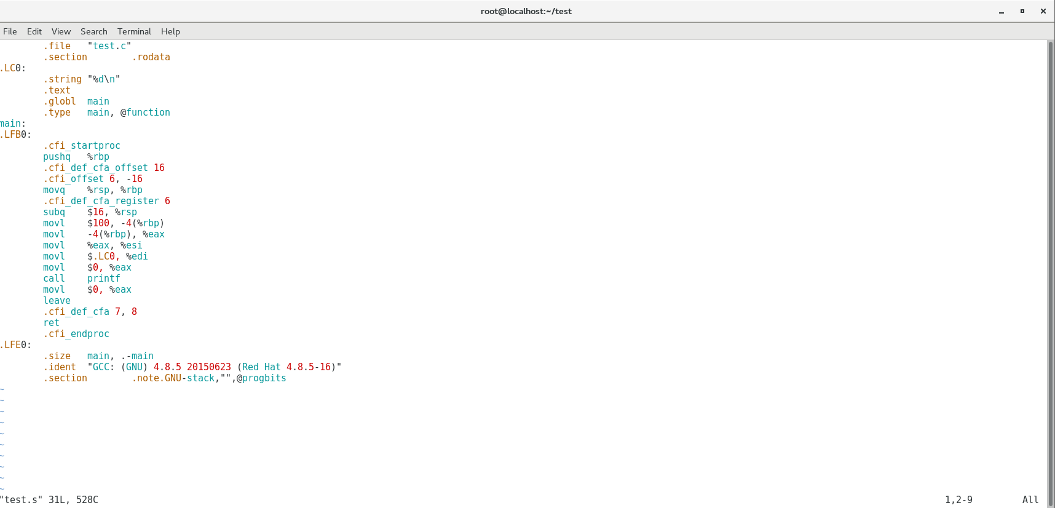Click the pushq instruction
The width and height of the screenshot is (1055, 508).
pos(57,157)
